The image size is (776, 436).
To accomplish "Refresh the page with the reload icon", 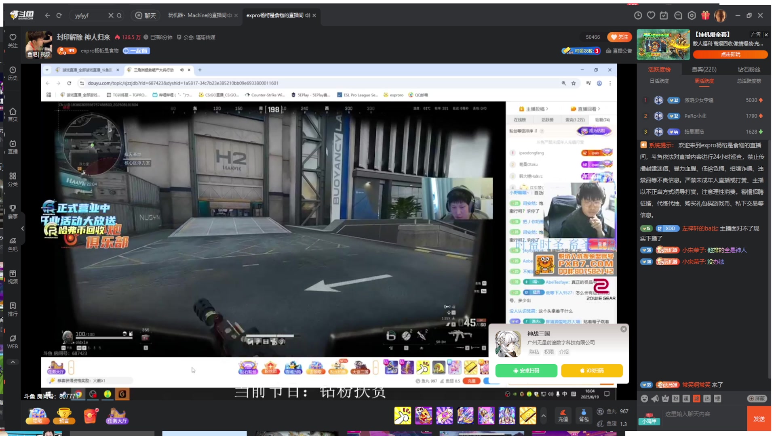I will pos(59,15).
